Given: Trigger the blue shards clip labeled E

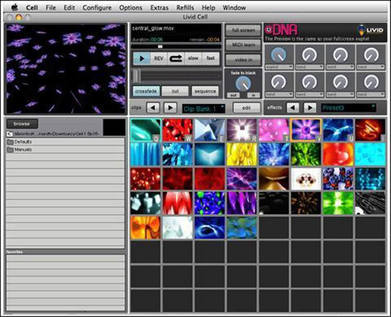Looking at the screenshot, I should [210, 130].
